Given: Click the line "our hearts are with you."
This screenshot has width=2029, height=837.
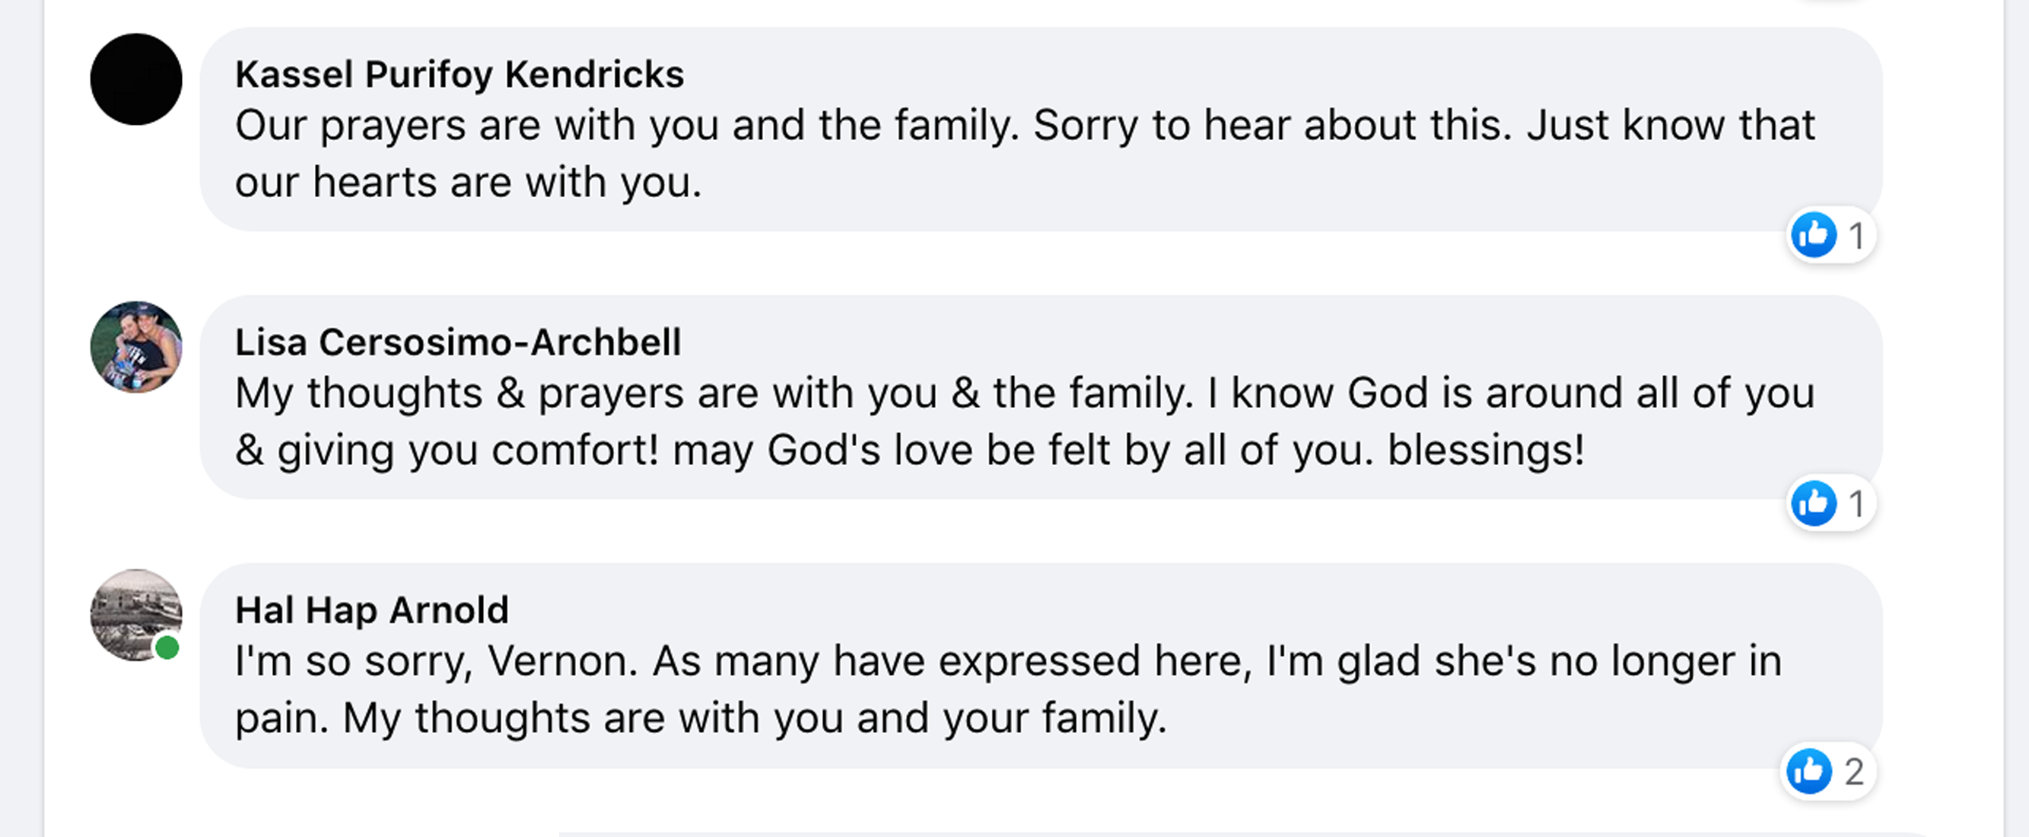Looking at the screenshot, I should [x=468, y=182].
